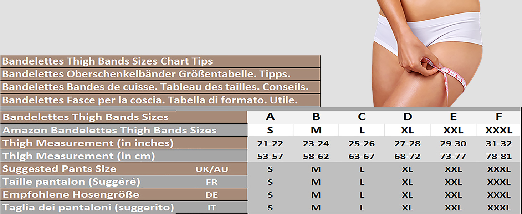The width and height of the screenshot is (522, 214).
Task: Click the 25-26 inches measurement cell
Action: (362, 144)
